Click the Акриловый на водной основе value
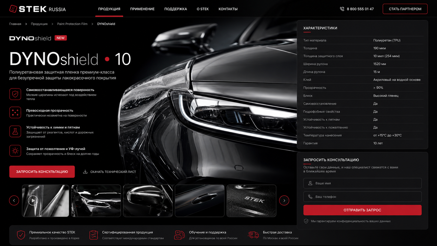The height and width of the screenshot is (246, 437). (x=397, y=80)
